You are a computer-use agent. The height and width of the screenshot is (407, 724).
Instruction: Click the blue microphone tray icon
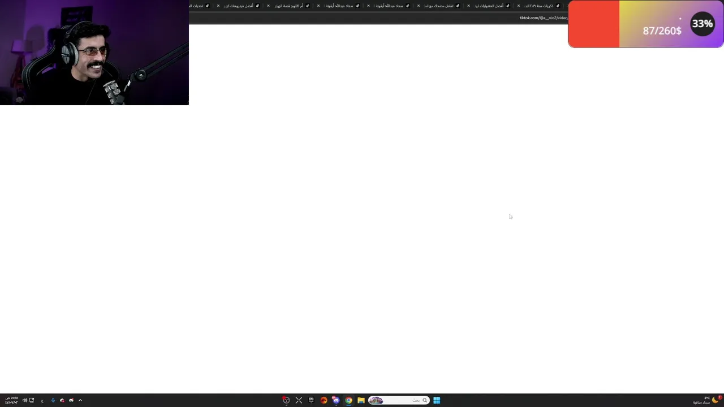[x=53, y=400]
